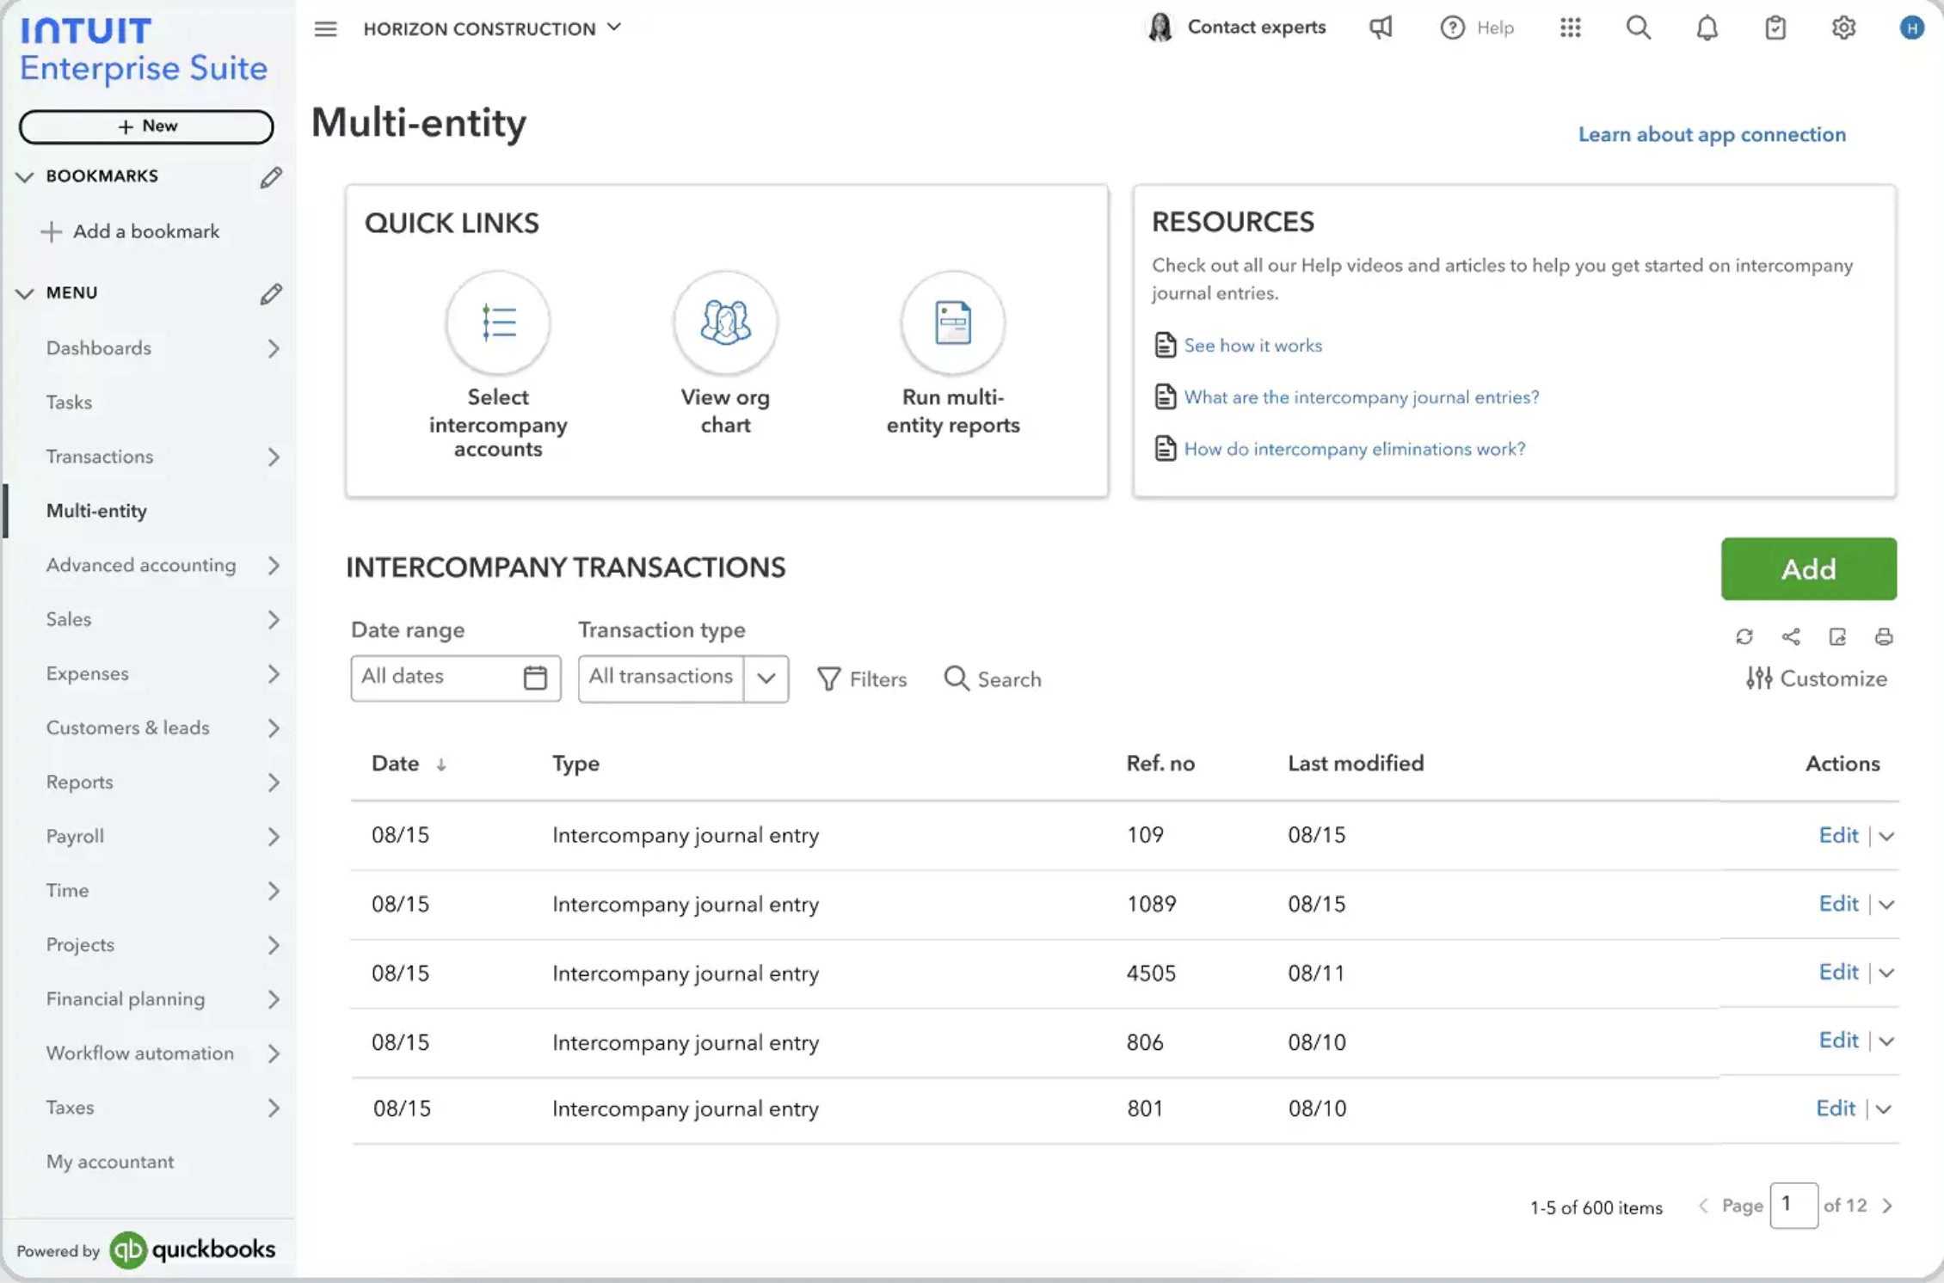Open Advanced accounting from the sidebar
Image resolution: width=1944 pixels, height=1283 pixels.
[x=140, y=565]
